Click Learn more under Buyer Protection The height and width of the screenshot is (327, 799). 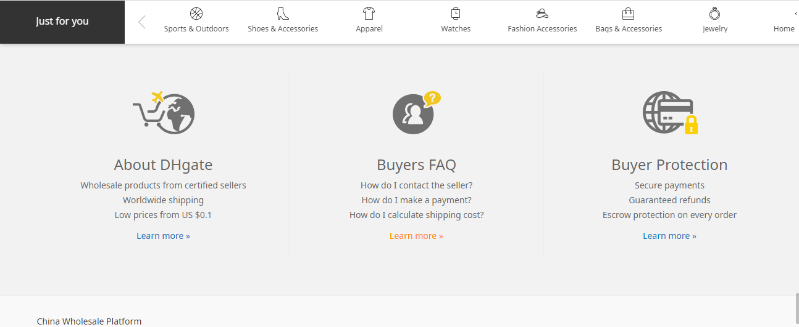tap(669, 236)
